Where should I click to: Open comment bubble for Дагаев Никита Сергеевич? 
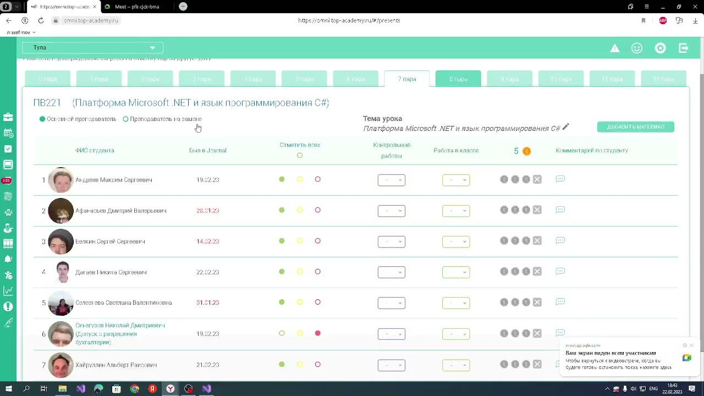560,272
